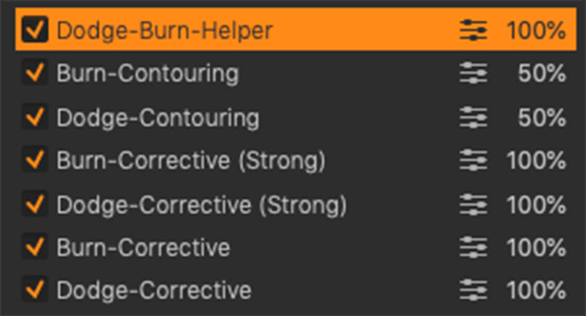Uncheck the Dodge-Burn-Helper layer checkbox
The image size is (586, 316).
click(x=35, y=30)
